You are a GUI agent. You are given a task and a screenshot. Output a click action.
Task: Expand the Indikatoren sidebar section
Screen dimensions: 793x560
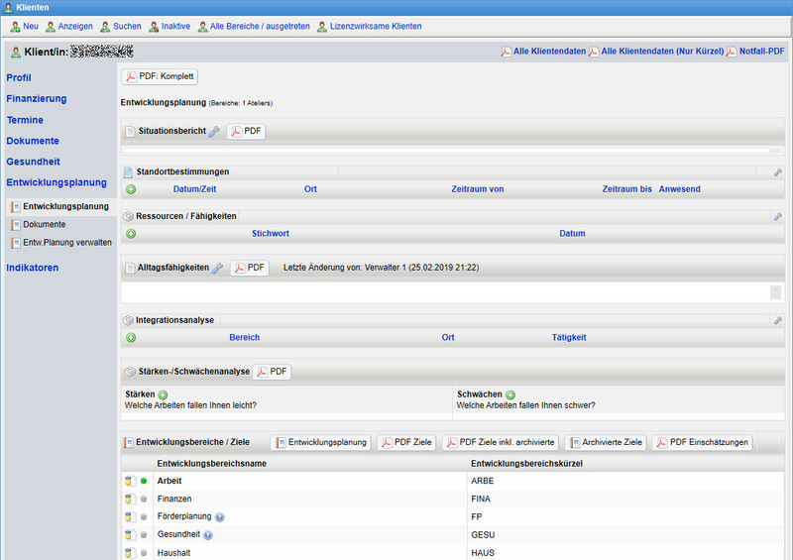[33, 268]
